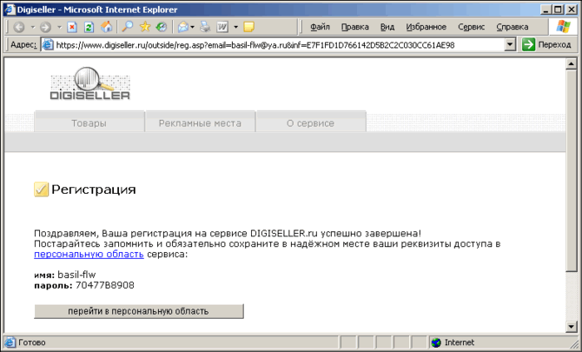Click the vertical scrollbar up arrow

[572, 63]
